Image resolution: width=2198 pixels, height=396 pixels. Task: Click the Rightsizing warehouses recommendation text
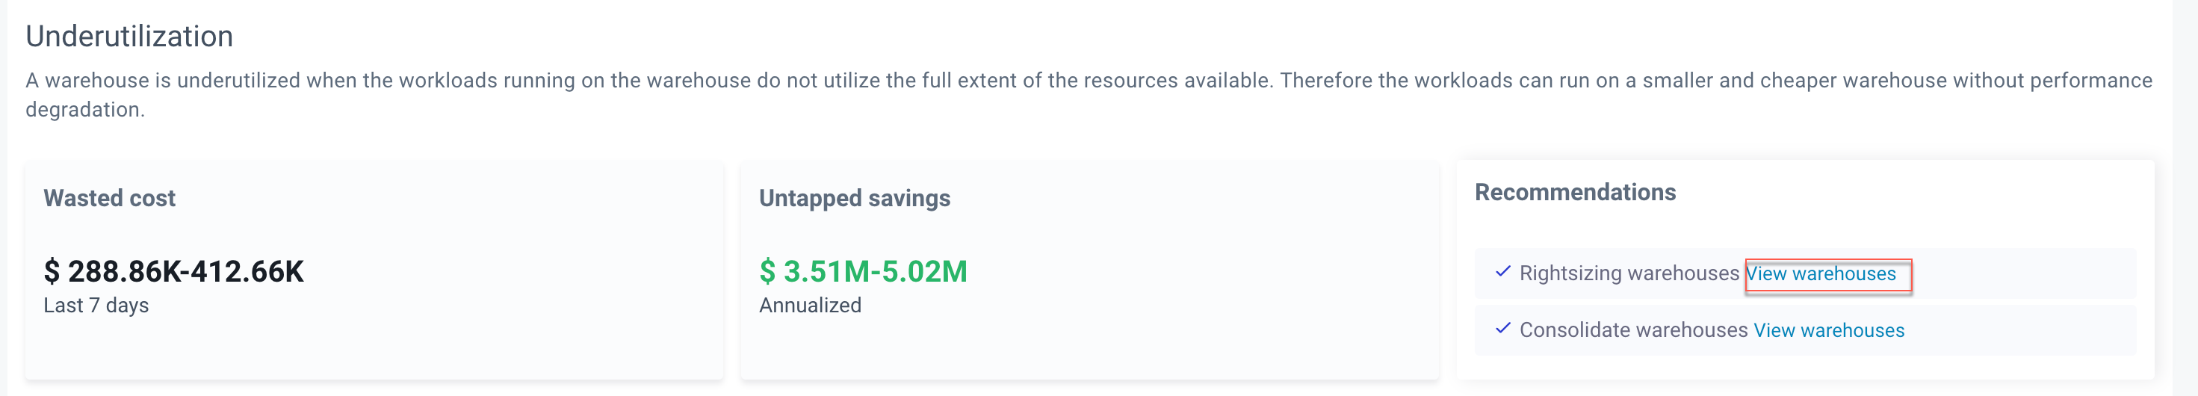point(1628,274)
